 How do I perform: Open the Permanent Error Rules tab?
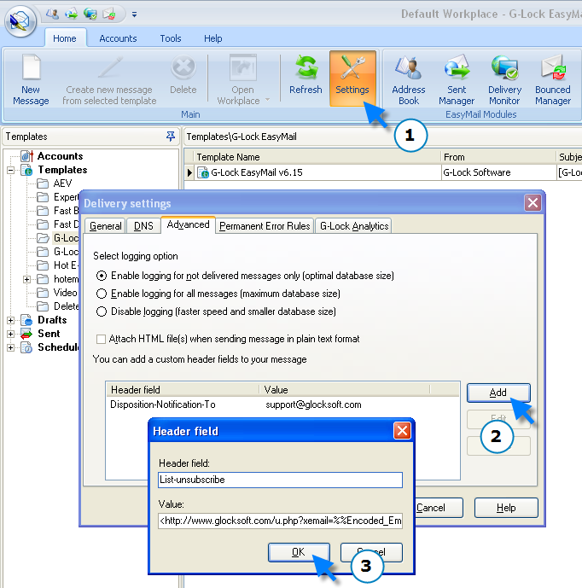[x=265, y=226]
